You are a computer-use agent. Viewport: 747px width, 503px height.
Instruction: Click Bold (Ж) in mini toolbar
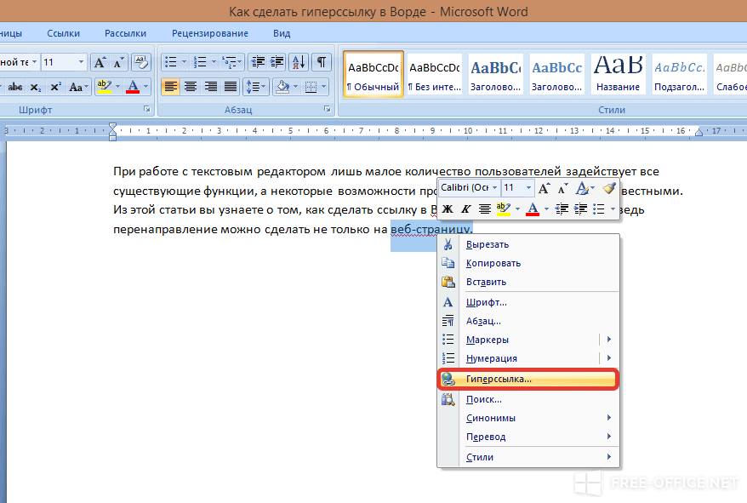coord(448,209)
